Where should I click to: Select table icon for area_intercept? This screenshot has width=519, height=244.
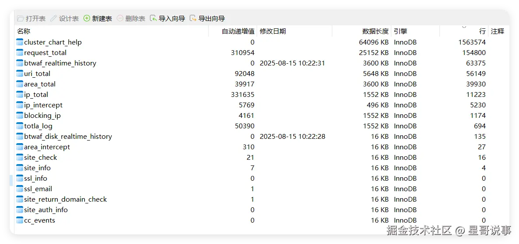20,147
